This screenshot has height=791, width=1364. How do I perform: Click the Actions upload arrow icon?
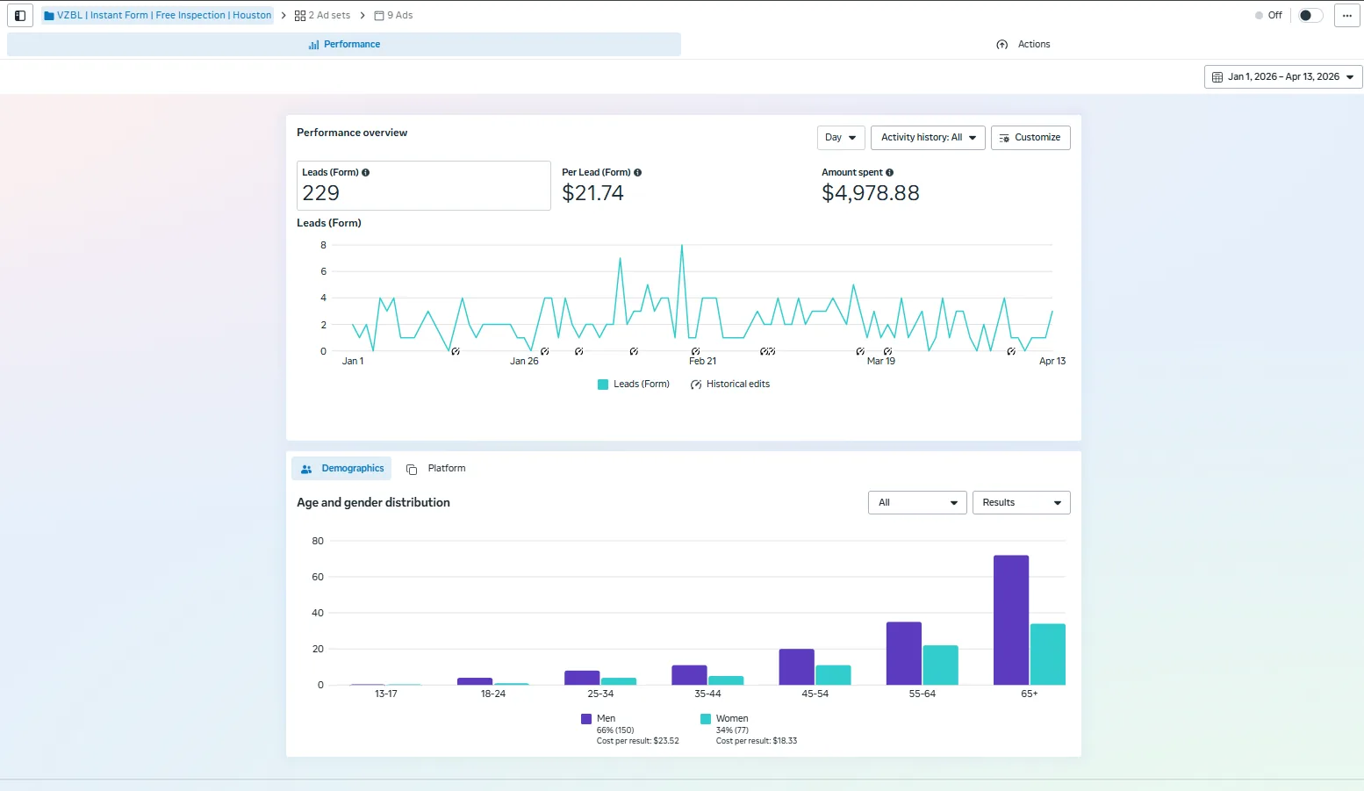(1002, 45)
